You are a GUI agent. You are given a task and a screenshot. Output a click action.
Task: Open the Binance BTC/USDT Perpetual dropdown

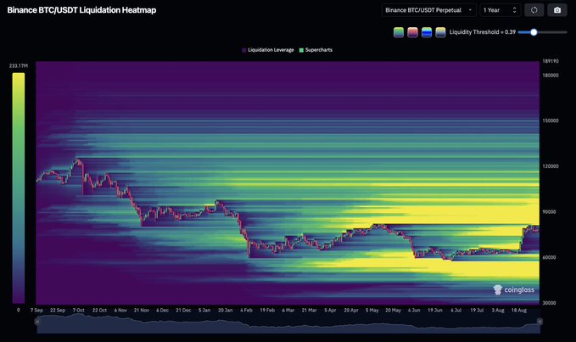(428, 10)
